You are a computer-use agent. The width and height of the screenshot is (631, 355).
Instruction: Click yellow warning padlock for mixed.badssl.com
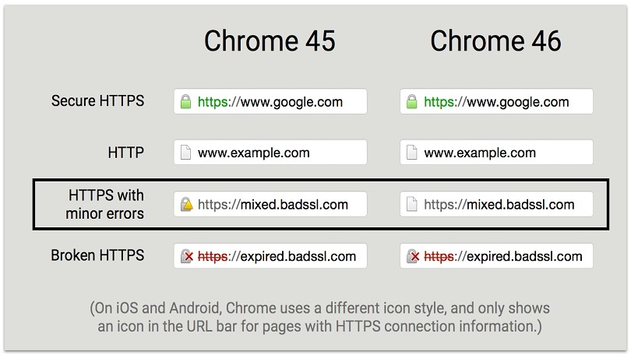(x=186, y=205)
